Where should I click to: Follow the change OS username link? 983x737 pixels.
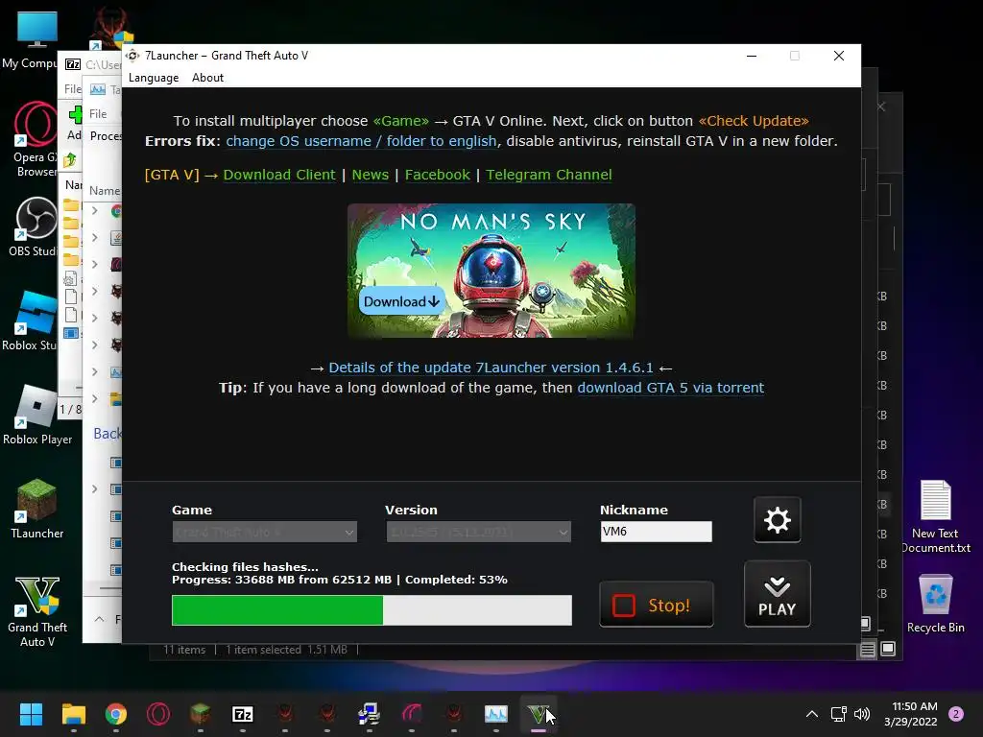(361, 141)
